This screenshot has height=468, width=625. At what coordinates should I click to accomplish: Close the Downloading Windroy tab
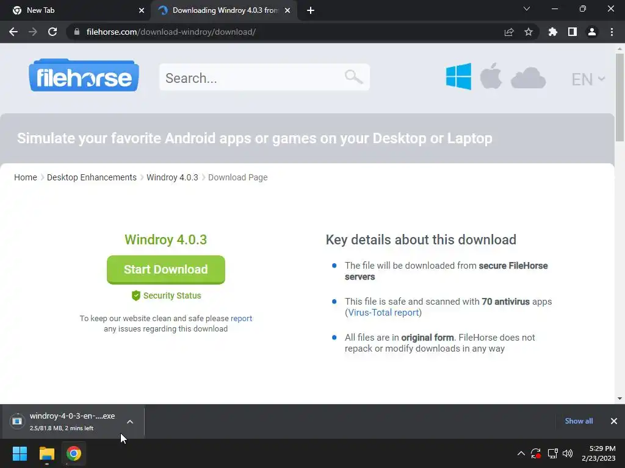point(287,11)
